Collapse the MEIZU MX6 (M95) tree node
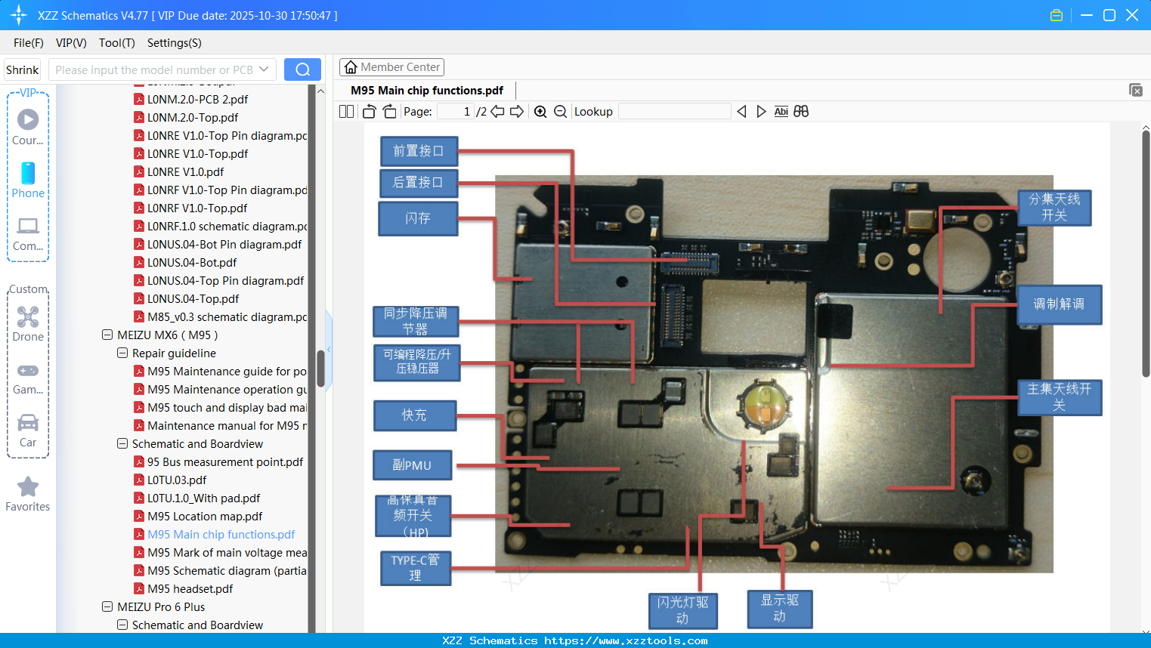 (107, 335)
